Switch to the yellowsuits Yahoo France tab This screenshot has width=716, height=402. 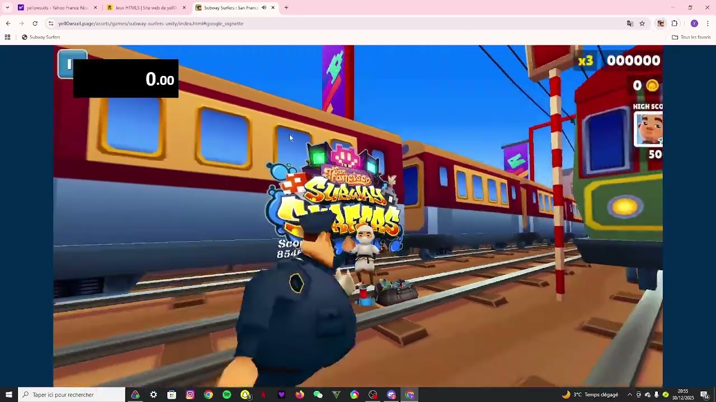(57, 8)
